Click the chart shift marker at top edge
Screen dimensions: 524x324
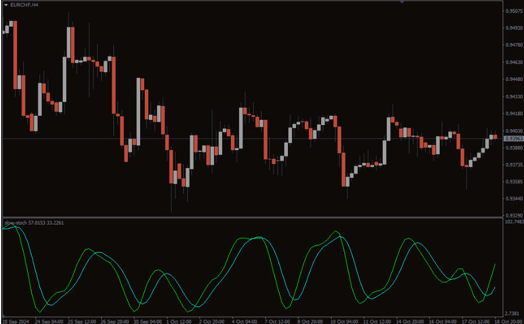pos(401,2)
